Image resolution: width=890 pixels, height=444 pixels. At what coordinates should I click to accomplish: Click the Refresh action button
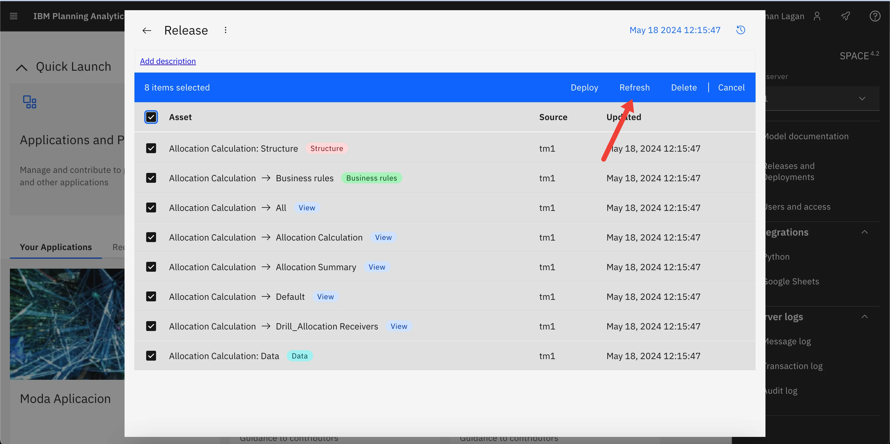(x=634, y=87)
